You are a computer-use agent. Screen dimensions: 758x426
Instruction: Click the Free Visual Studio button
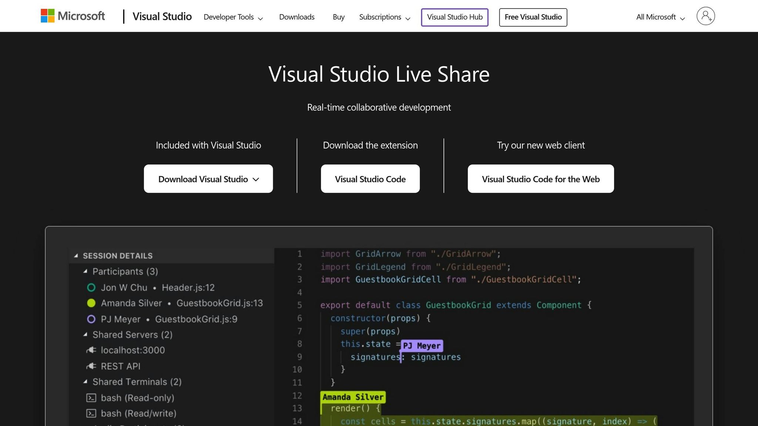533,17
